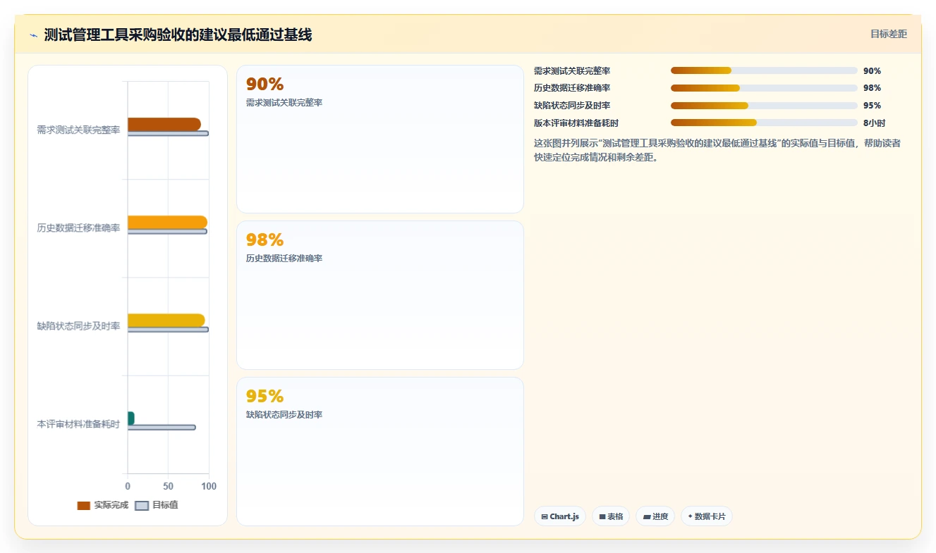The image size is (936, 553).
Task: Click the 历史数据迁移准确率 progress bar
Action: (x=764, y=88)
